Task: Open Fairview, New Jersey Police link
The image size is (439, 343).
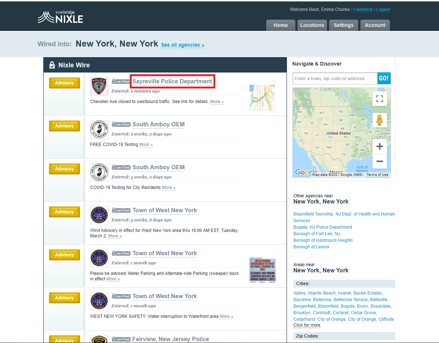Action: (171, 339)
